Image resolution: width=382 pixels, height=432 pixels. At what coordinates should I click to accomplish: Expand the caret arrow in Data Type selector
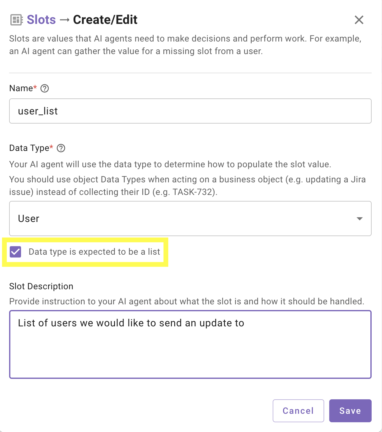[x=360, y=219]
